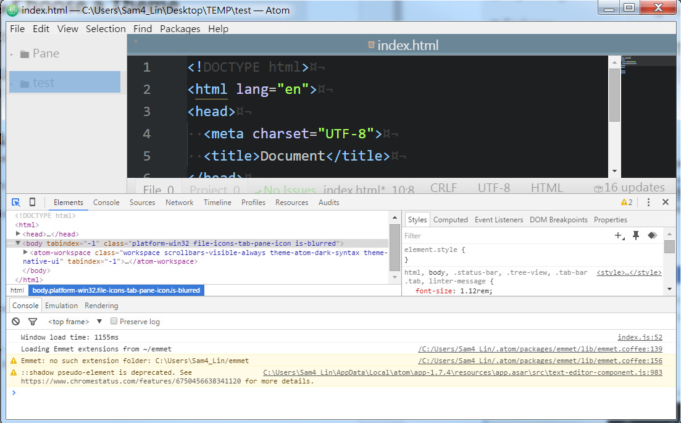
Task: Switch to the Elements tab
Action: pos(68,203)
